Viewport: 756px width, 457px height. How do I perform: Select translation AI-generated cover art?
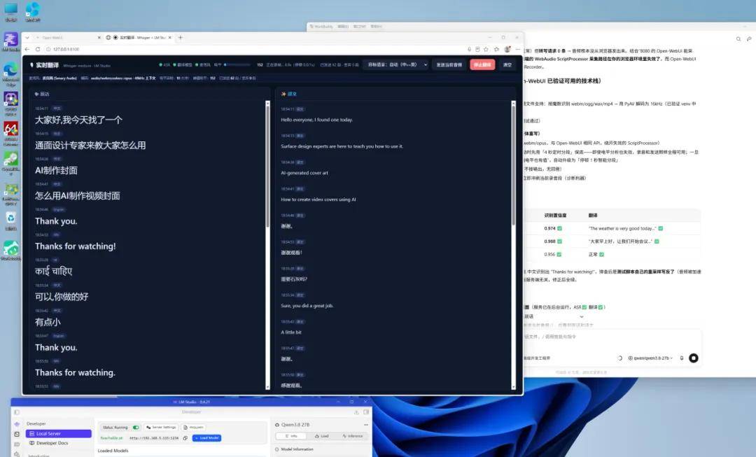click(304, 173)
